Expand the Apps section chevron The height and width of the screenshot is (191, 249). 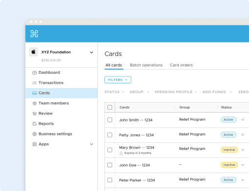click(91, 144)
